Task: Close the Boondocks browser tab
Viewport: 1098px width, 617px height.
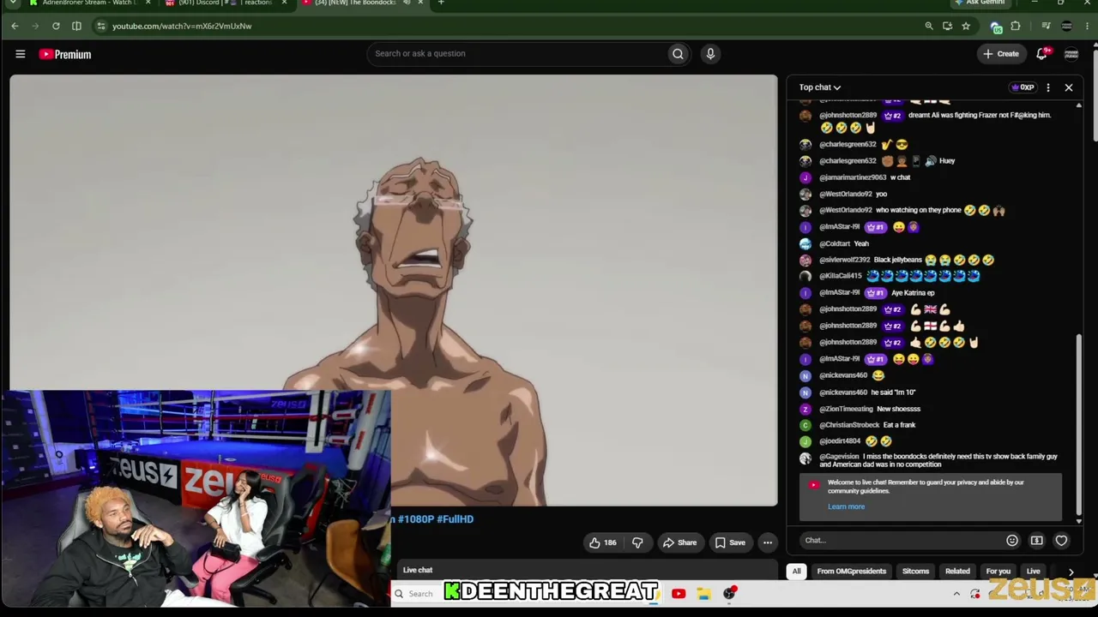Action: click(420, 3)
